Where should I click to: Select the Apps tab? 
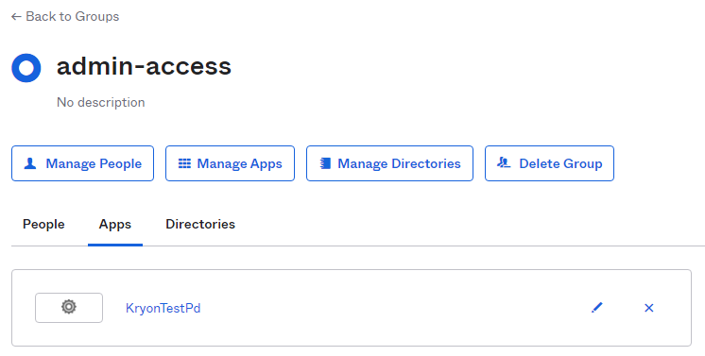115,224
